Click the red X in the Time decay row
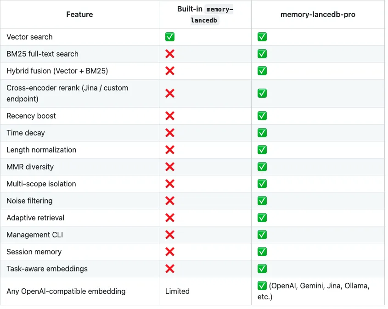 click(170, 133)
